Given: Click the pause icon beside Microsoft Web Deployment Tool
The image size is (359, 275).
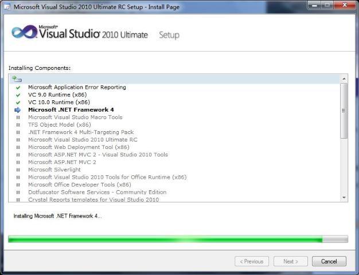Looking at the screenshot, I should [x=18, y=147].
